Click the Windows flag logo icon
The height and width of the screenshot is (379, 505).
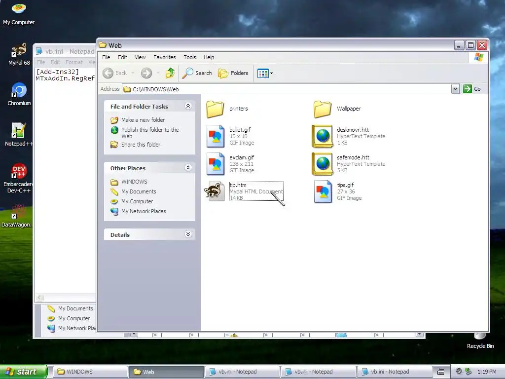(478, 57)
